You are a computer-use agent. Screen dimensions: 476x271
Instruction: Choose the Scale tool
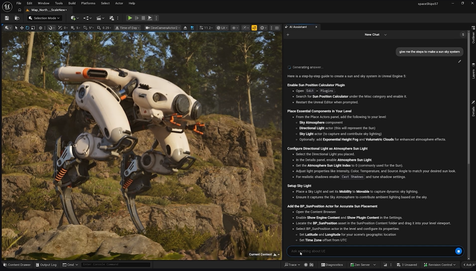(x=33, y=28)
